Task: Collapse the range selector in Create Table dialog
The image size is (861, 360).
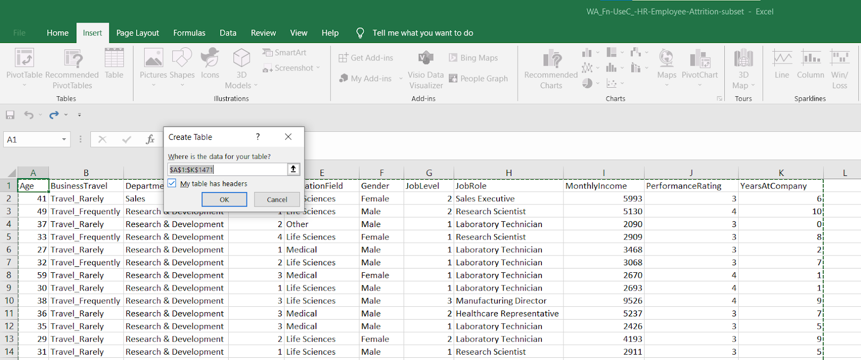Action: pos(293,169)
